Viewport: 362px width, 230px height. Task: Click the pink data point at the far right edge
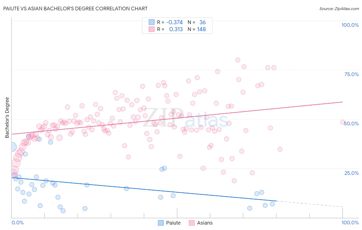coord(342,122)
